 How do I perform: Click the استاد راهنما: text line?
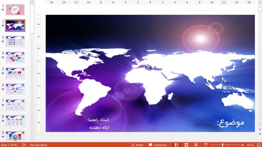click(98, 120)
